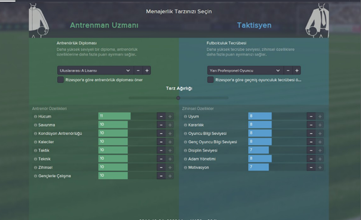Image resolution: width=361 pixels, height=220 pixels.
Task: Decrease Teknik attribute with minus
Action: (161, 159)
